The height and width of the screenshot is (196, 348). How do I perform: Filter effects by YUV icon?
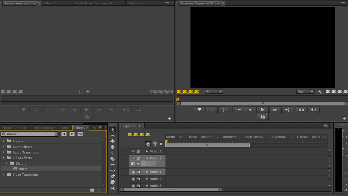[x=80, y=134]
